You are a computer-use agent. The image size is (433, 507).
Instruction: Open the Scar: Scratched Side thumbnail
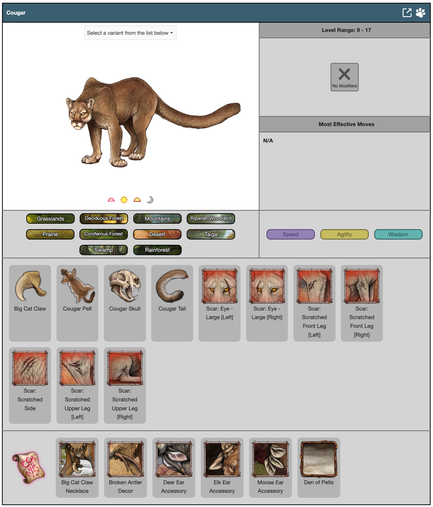click(x=30, y=368)
